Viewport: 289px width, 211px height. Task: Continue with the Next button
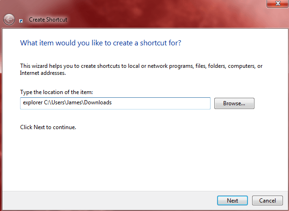coord(232,200)
